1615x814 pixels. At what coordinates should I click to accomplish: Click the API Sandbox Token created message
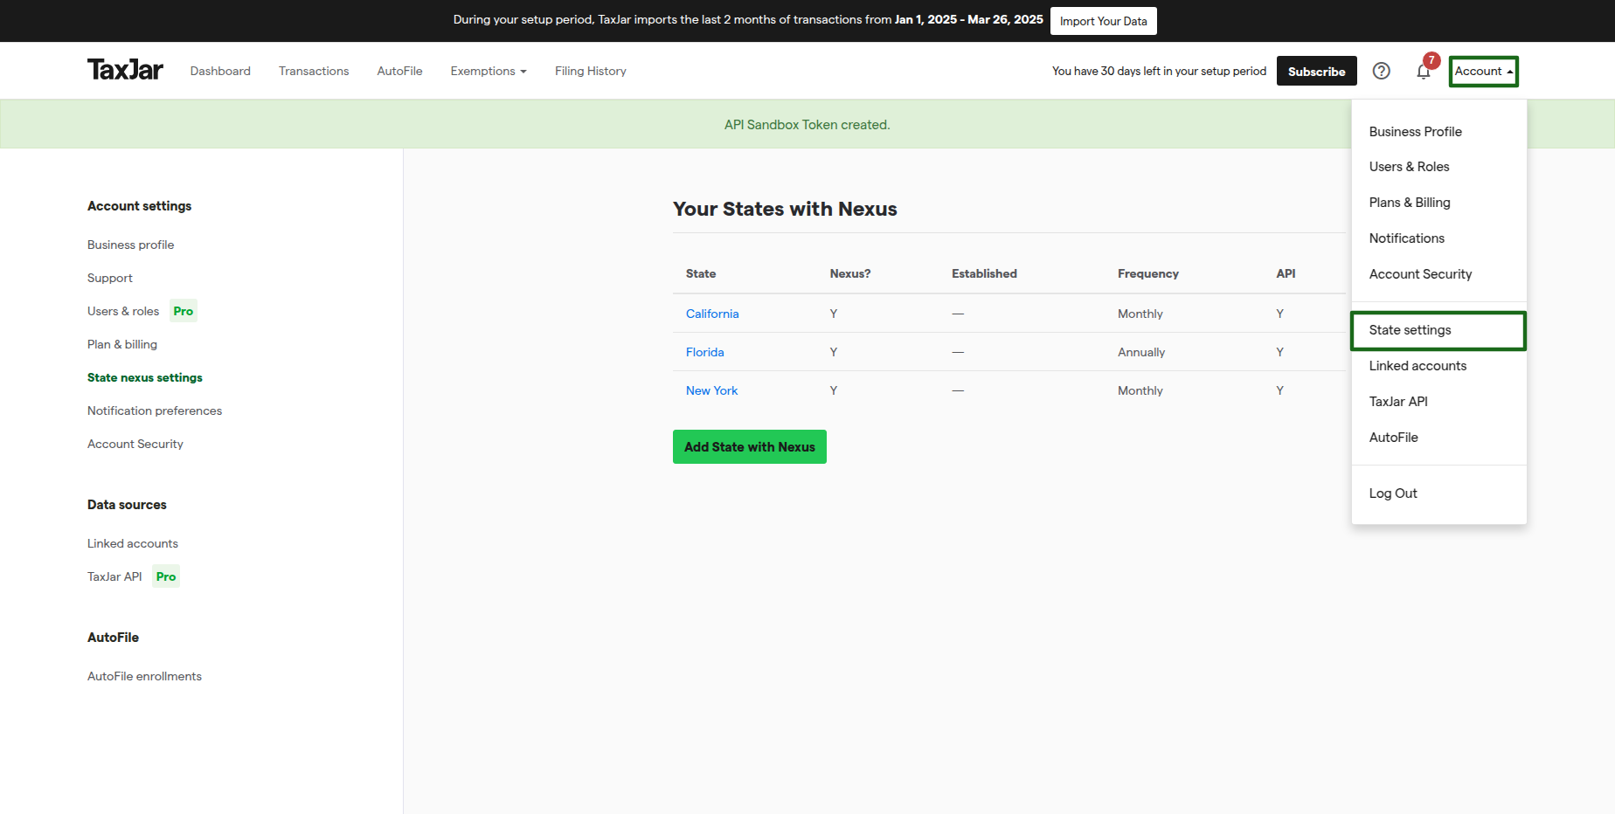click(x=807, y=125)
